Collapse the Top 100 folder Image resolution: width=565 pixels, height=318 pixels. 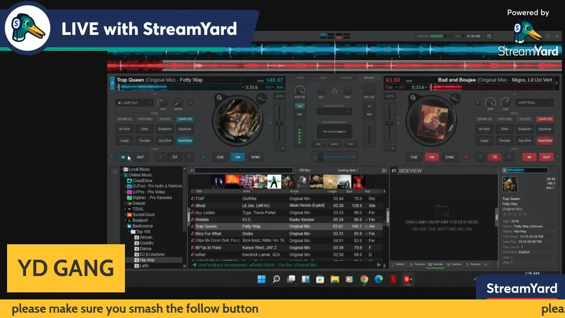click(128, 231)
